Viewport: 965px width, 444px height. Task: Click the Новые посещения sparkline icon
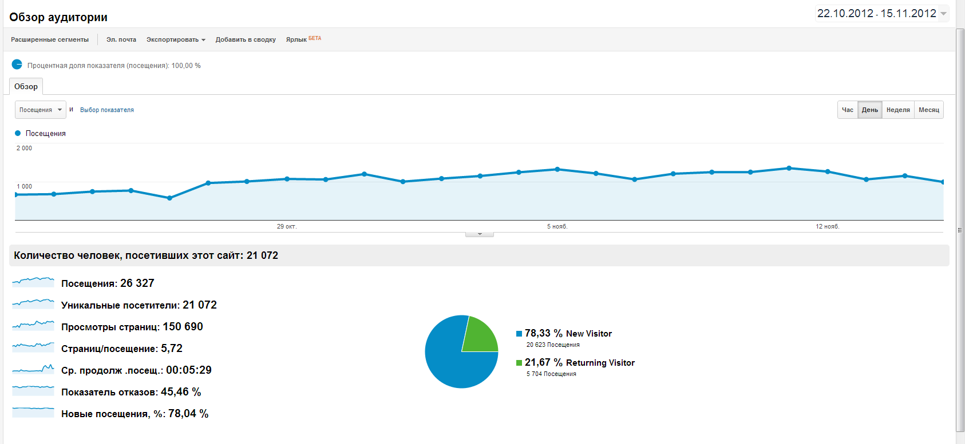coord(33,413)
